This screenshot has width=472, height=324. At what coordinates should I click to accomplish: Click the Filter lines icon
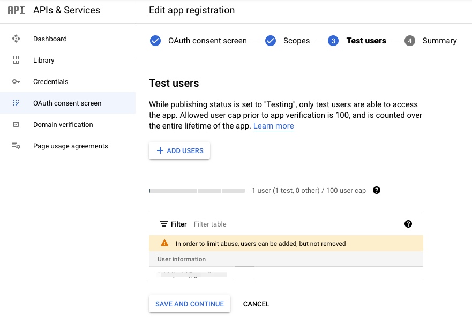point(163,224)
